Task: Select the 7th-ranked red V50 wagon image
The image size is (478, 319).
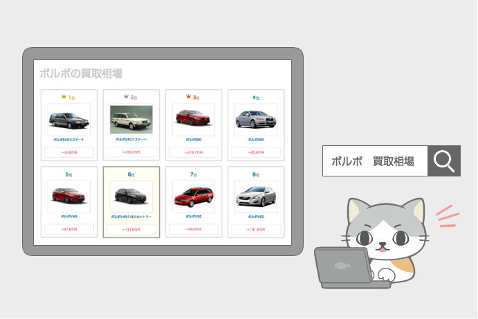Action: pyautogui.click(x=194, y=197)
